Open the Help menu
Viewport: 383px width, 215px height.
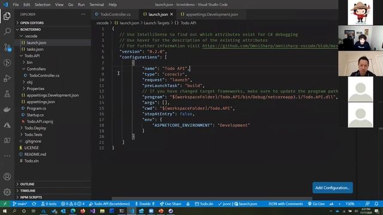[x=113, y=5]
